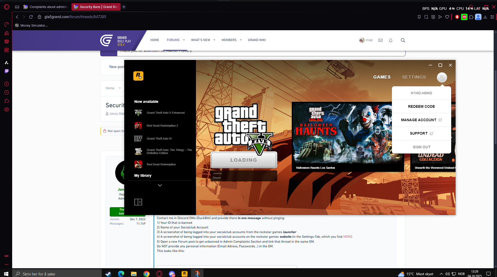
Task: Click the forum inbox envelope icon
Action: [x=380, y=40]
